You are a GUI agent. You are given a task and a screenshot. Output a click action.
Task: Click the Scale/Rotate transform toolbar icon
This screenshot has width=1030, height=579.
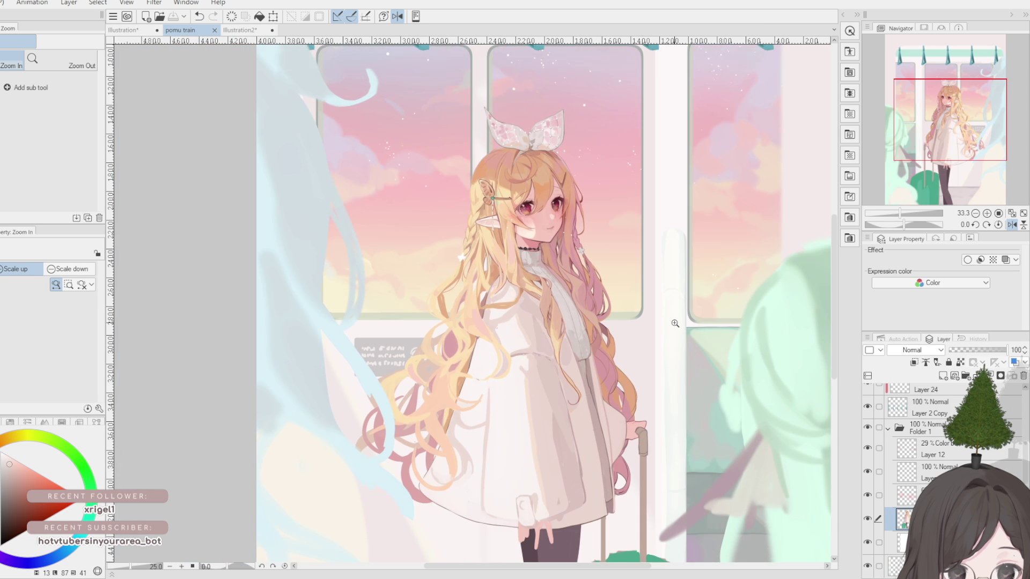273,17
